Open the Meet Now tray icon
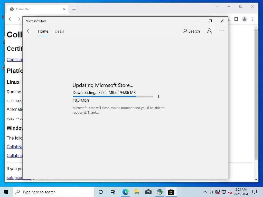Screen dimensions: 263x197 (x=211, y=192)
